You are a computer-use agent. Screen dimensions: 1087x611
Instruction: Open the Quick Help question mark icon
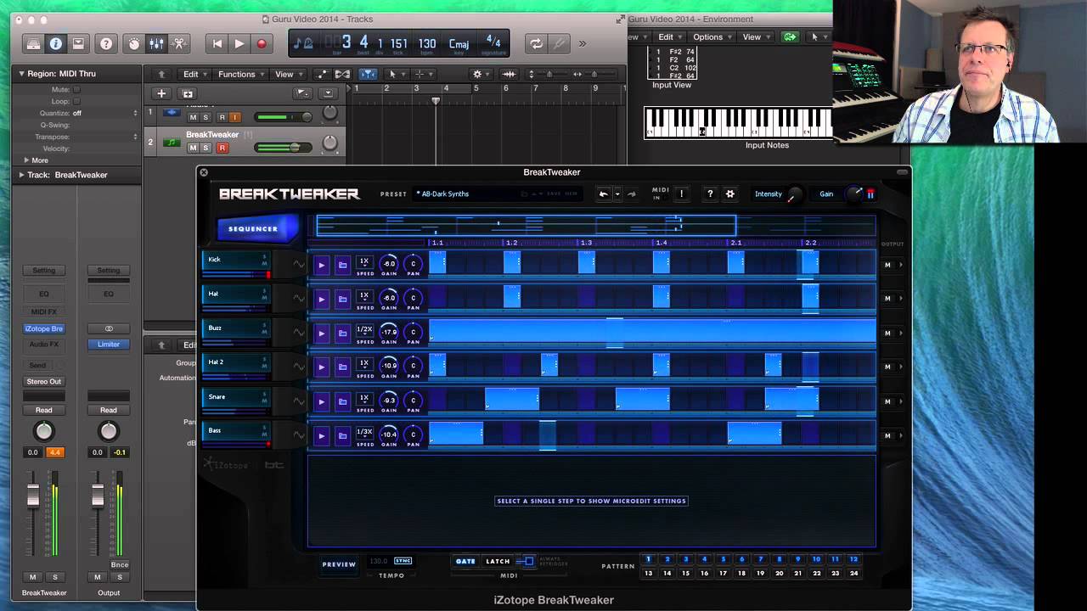pyautogui.click(x=106, y=43)
